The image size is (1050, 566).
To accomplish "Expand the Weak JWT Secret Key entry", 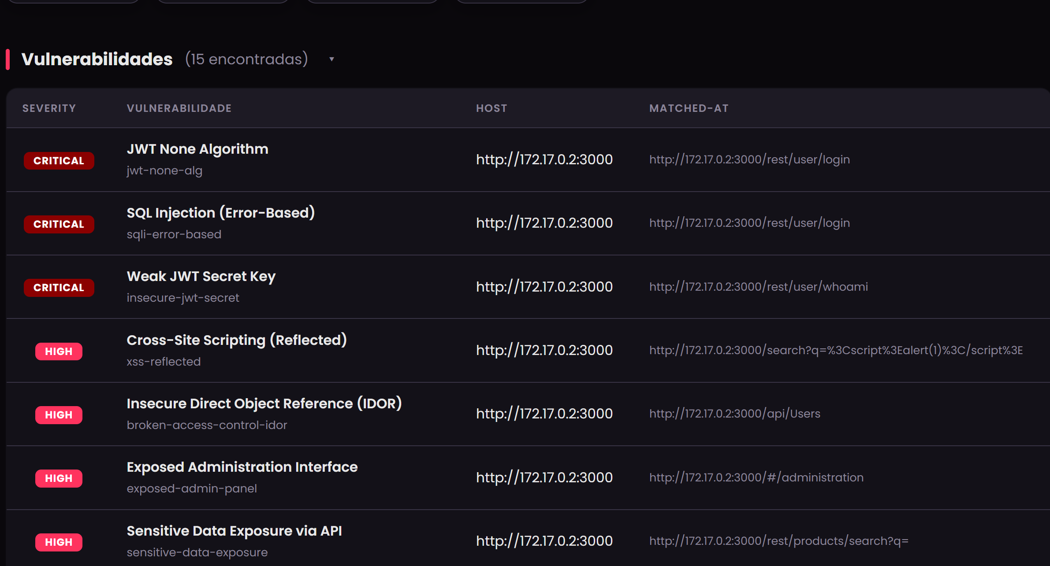I will (201, 276).
